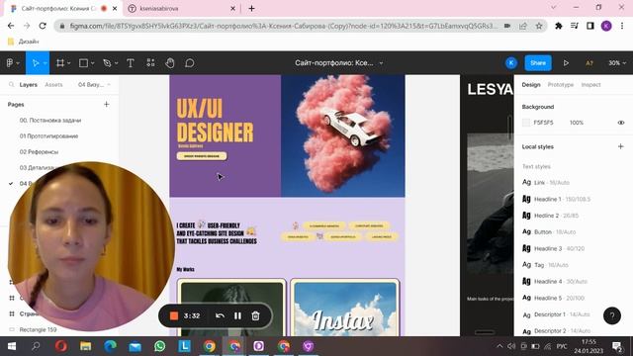Restart the recording with undo arrow
This screenshot has height=356, width=633.
(220, 315)
